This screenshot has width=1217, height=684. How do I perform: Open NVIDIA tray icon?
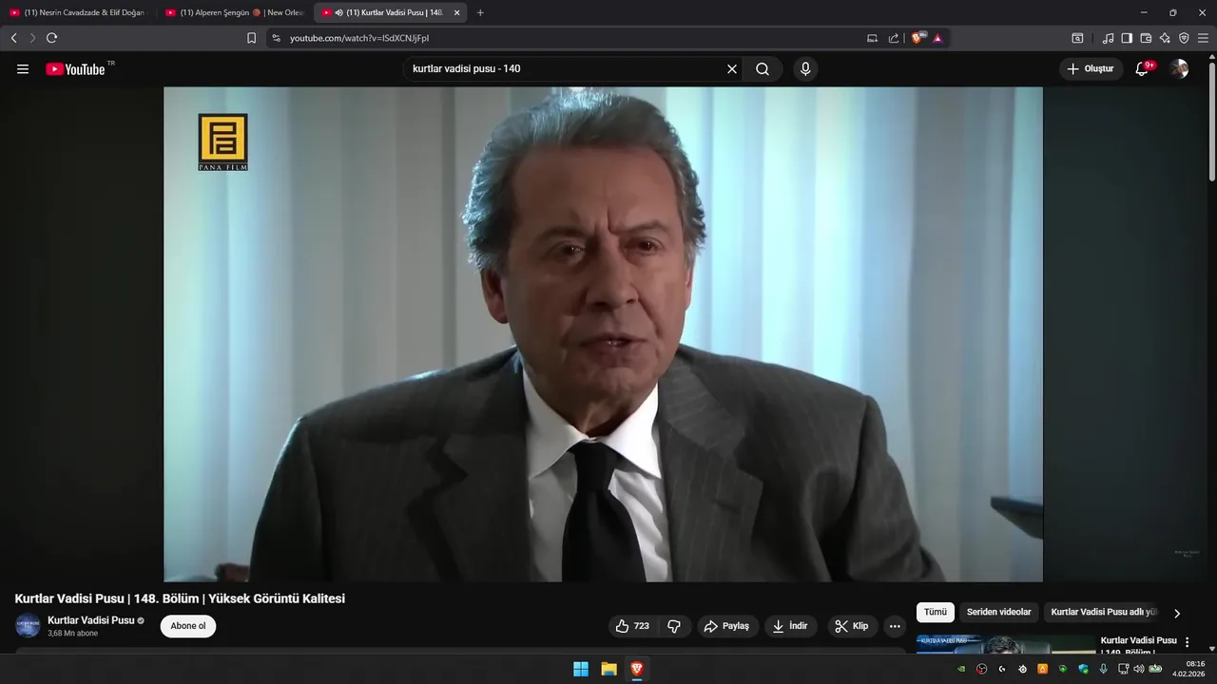click(x=961, y=669)
